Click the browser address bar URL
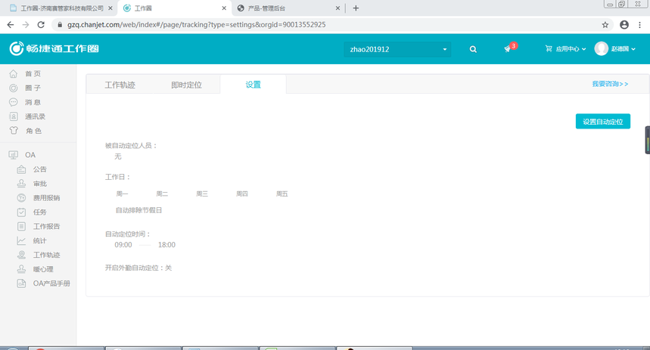This screenshot has height=350, width=650. pyautogui.click(x=197, y=25)
